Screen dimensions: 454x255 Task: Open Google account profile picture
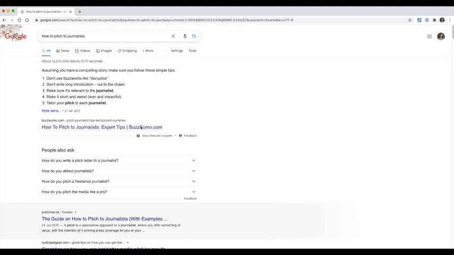click(x=441, y=37)
